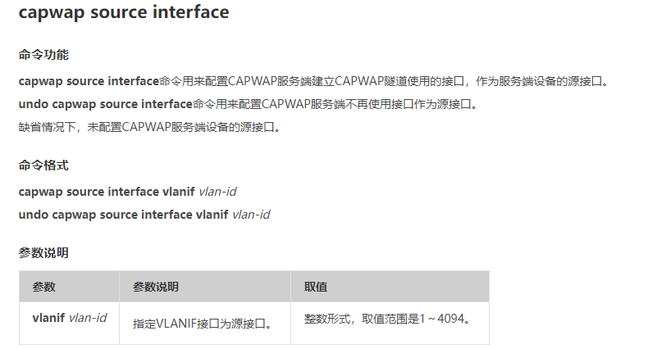Click the '取值' table column header
This screenshot has height=349, width=648.
[316, 287]
